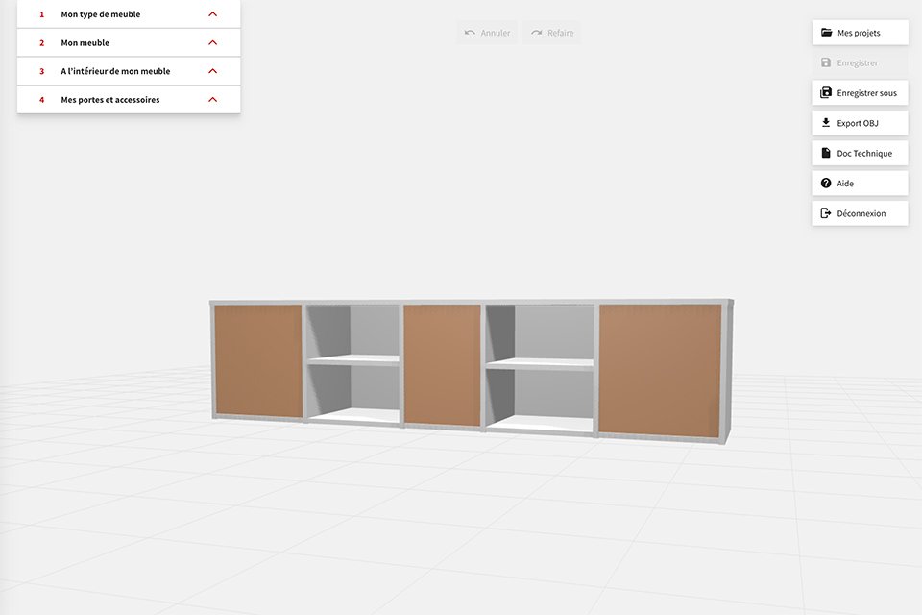The height and width of the screenshot is (615, 922).
Task: Click the redo arrow icon in Refaire
Action: [537, 33]
